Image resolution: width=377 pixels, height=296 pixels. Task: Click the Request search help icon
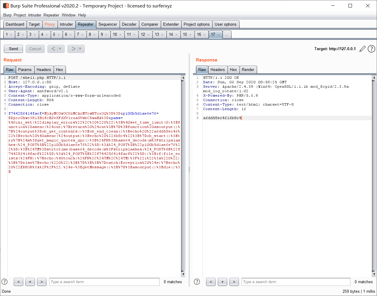[4, 282]
